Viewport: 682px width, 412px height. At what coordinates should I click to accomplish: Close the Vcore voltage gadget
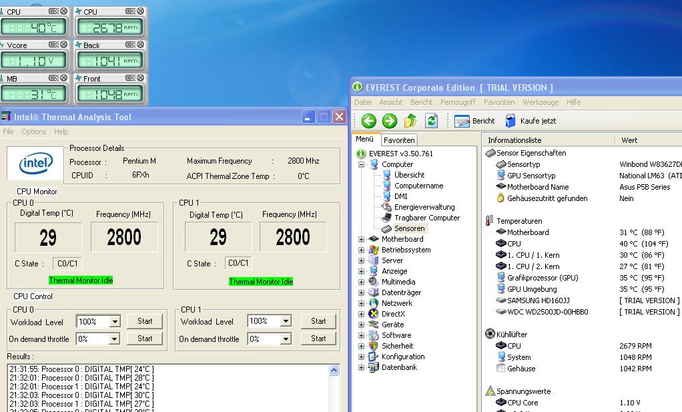63,44
